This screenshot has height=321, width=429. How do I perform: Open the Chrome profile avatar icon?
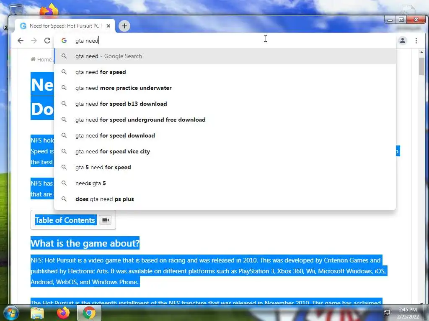click(x=403, y=41)
